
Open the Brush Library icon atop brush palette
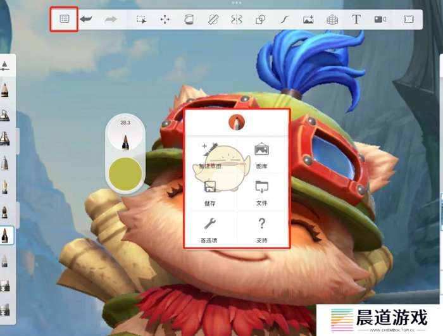4,66
